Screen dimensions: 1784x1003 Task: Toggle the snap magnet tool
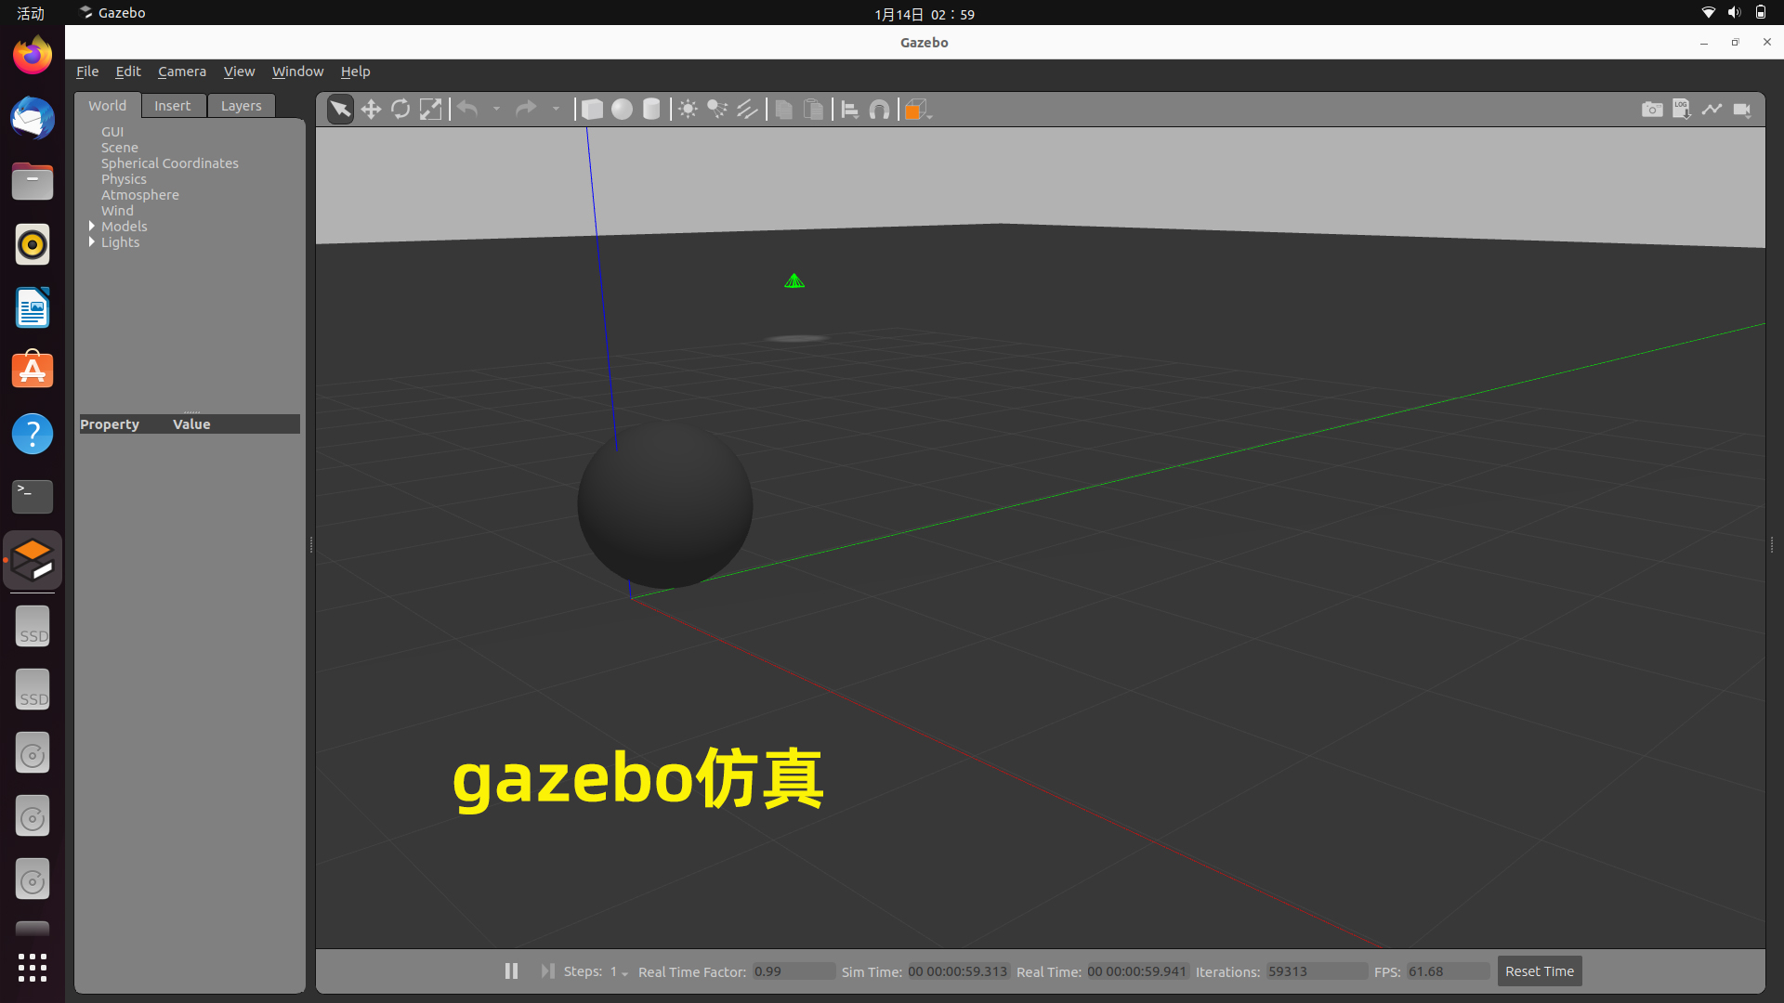coord(879,110)
